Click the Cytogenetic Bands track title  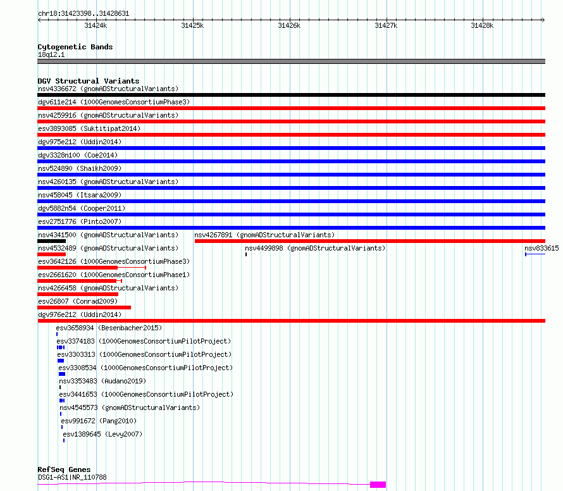[x=75, y=47]
